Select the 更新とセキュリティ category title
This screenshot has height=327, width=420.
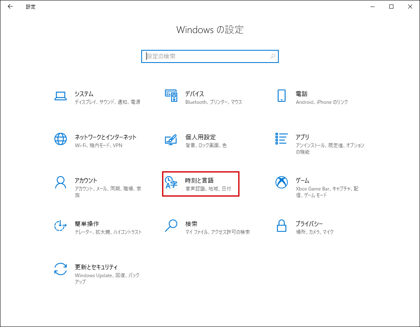(96, 267)
